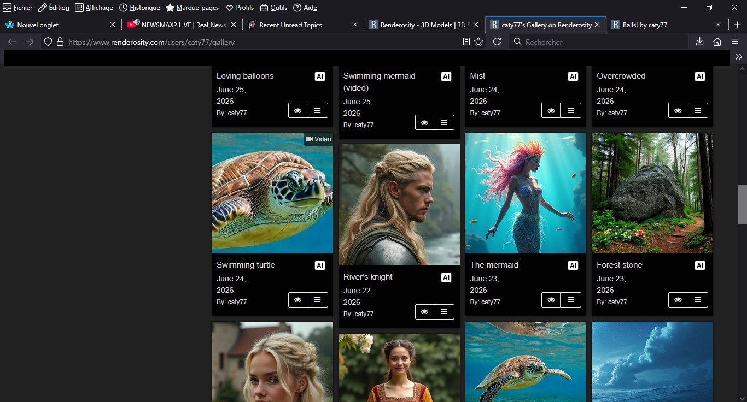This screenshot has width=747, height=402.
Task: Click the AI badge on Swimming turtle
Action: point(320,265)
